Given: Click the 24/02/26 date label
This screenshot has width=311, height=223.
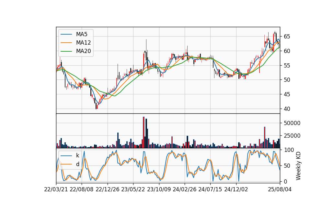Looking at the screenshot, I should pyautogui.click(x=184, y=190).
